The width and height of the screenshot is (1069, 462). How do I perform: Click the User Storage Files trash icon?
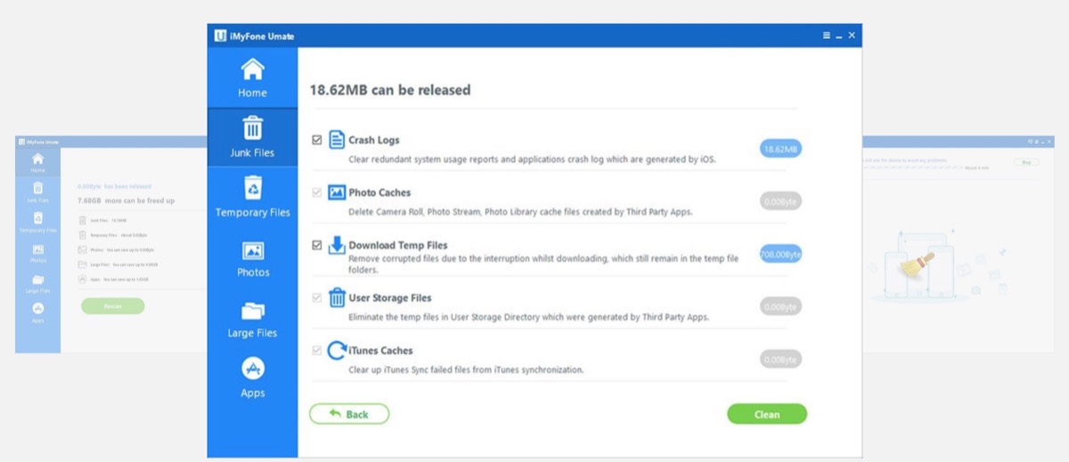(337, 297)
